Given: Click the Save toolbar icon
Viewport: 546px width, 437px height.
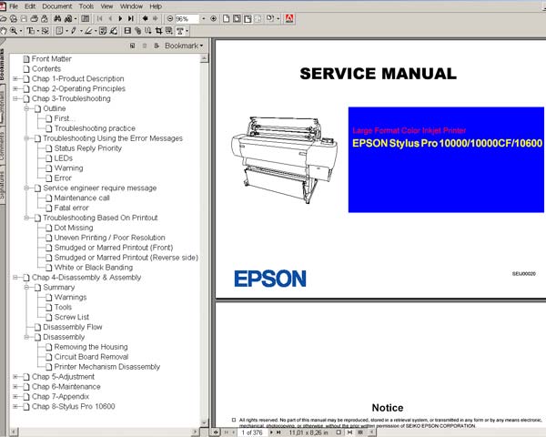Looking at the screenshot, I should pyautogui.click(x=24, y=18).
